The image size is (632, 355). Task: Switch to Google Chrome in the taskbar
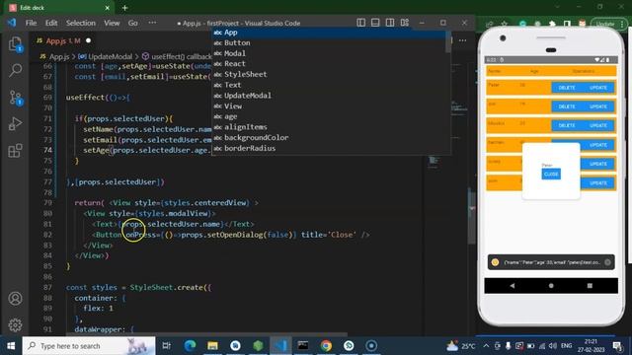click(x=326, y=346)
